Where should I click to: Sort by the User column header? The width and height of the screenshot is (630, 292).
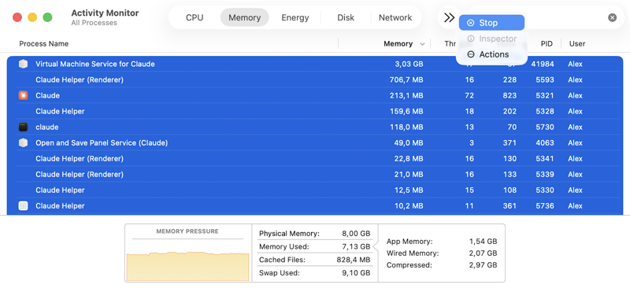point(577,44)
